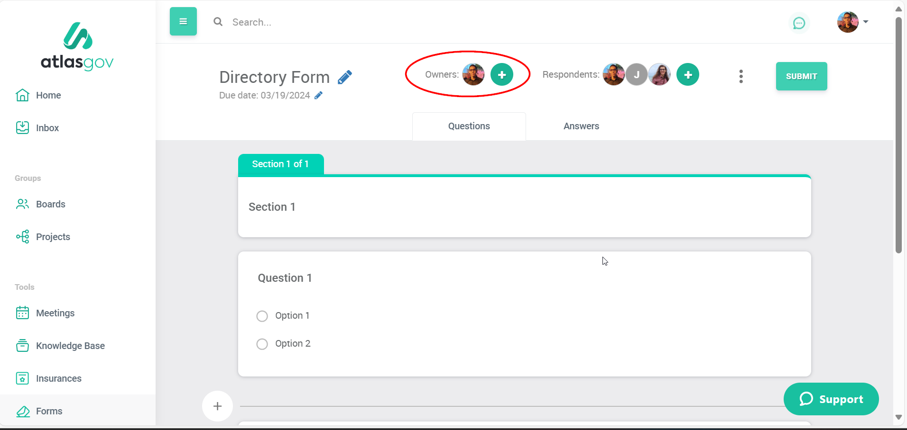
Task: Click the add question plus circle
Action: coord(217,406)
